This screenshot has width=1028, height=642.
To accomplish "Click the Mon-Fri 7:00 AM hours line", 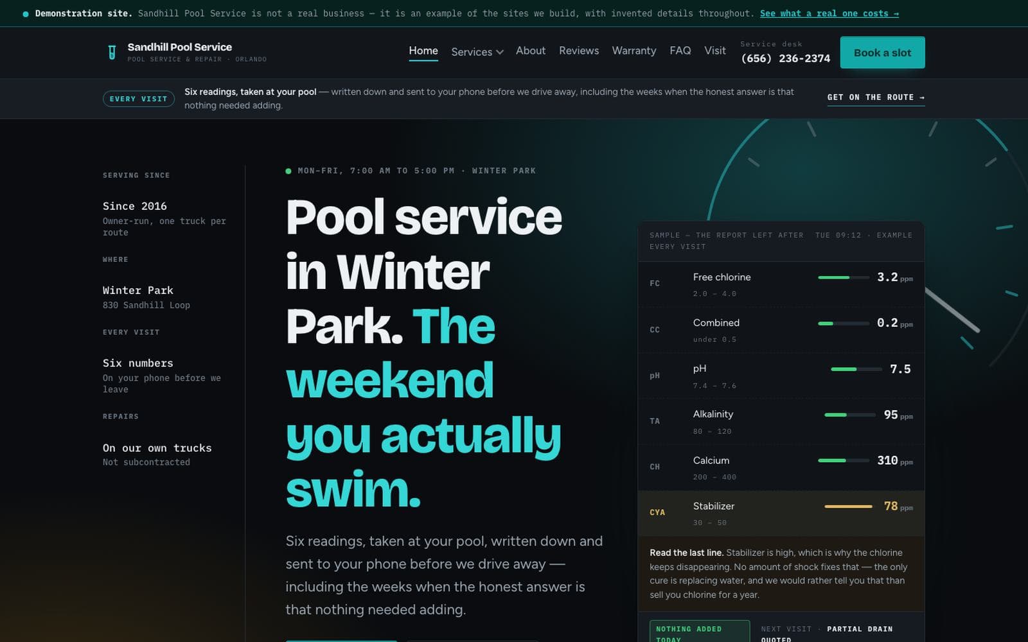I will (416, 171).
